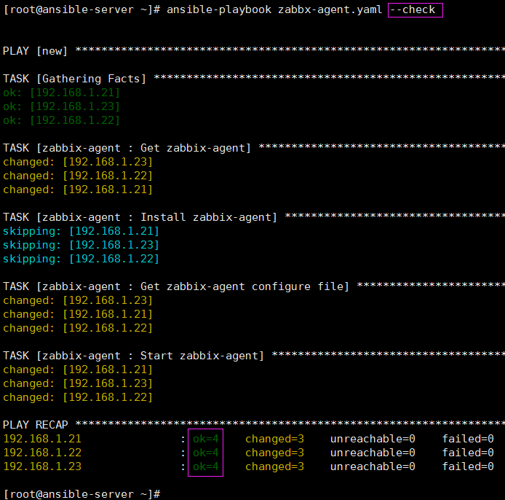This screenshot has width=505, height=500.
Task: Click 'unreachable=0' in the 192.168.1.21 recap row
Action: point(373,439)
